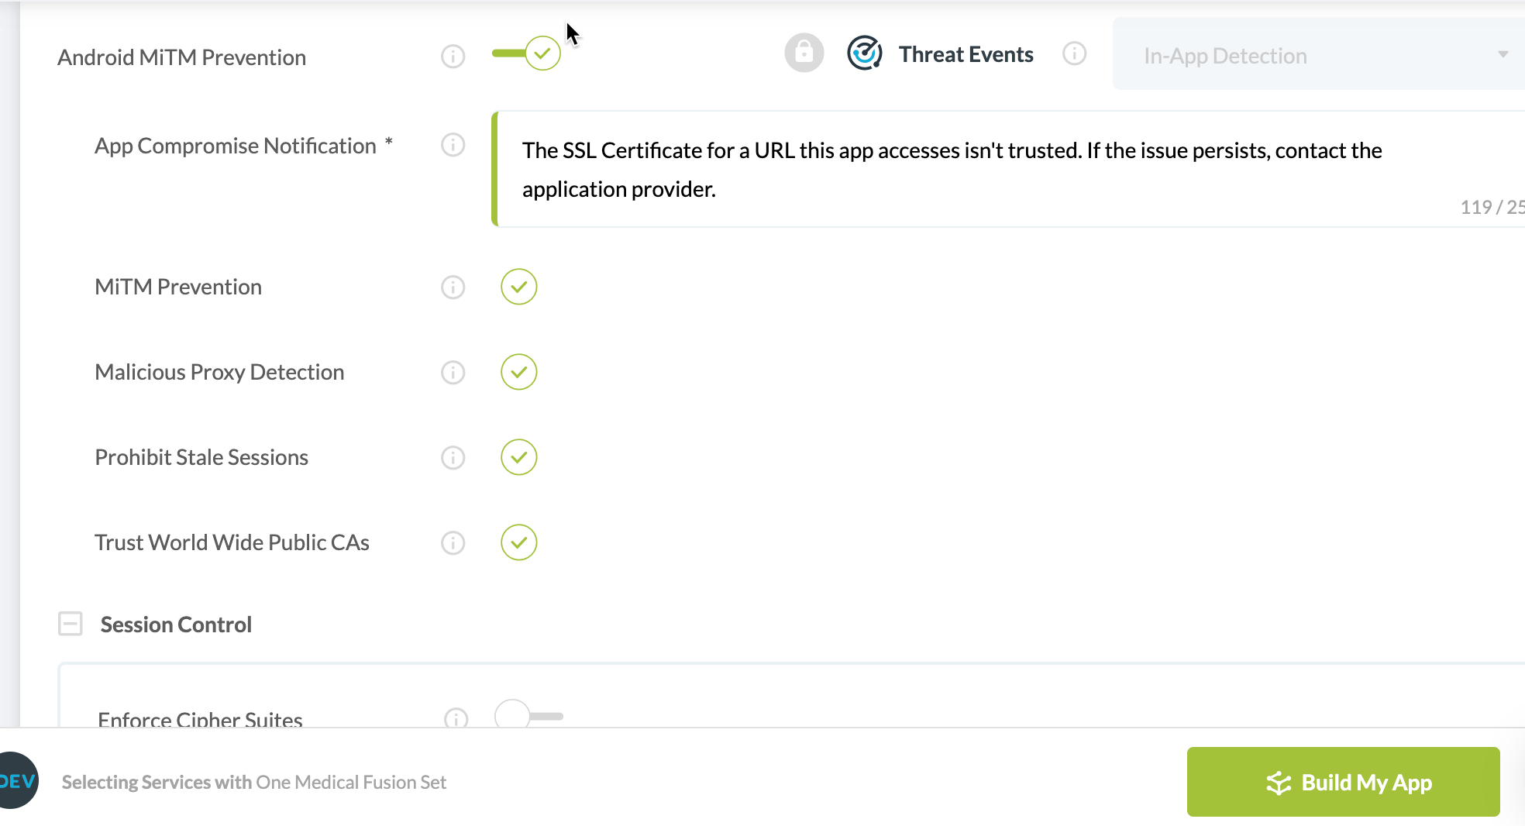Viewport: 1525px width, 826px height.
Task: Disable the Android MiTM Prevention toggle
Action: click(x=526, y=53)
